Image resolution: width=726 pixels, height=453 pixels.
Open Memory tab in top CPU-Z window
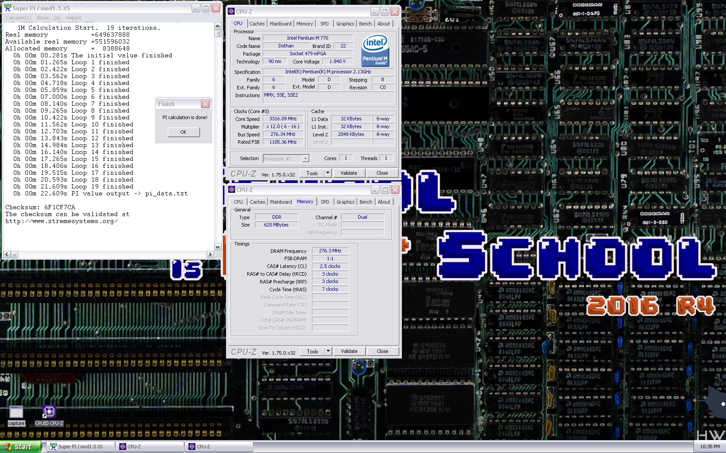(x=305, y=24)
